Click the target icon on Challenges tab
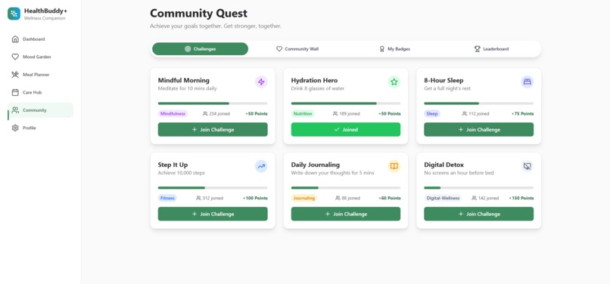The height and width of the screenshot is (284, 610). point(188,49)
